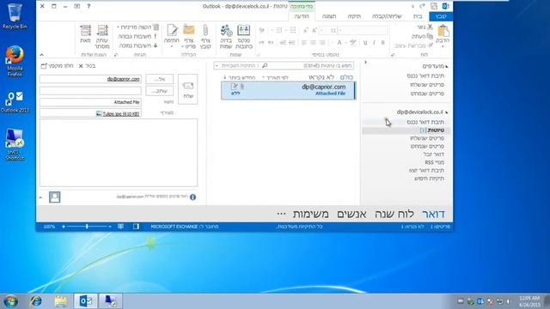This screenshot has width=550, height=309.
Task: Open Drafts (טיוטות) folder
Action: click(406, 130)
